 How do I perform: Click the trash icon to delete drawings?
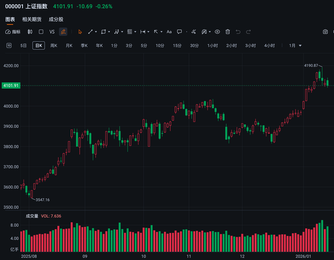point(228,32)
